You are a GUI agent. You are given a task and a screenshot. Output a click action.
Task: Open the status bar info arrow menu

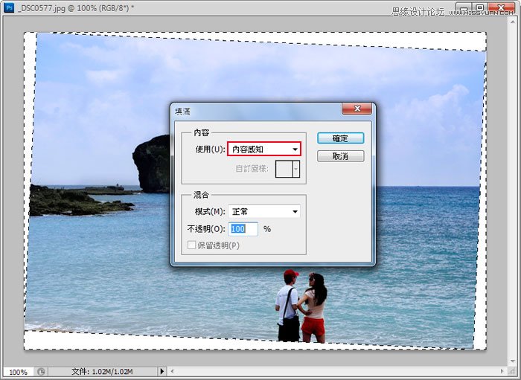(x=162, y=371)
